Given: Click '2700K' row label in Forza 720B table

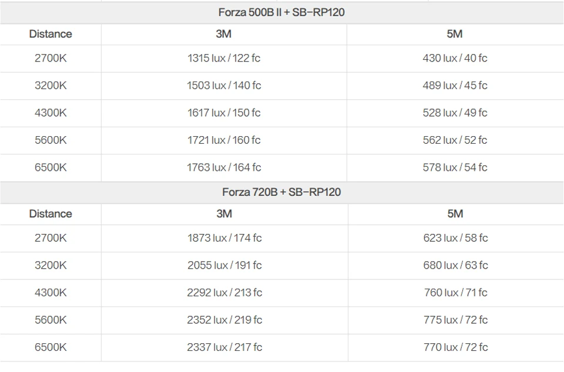Looking at the screenshot, I should coord(51,238).
